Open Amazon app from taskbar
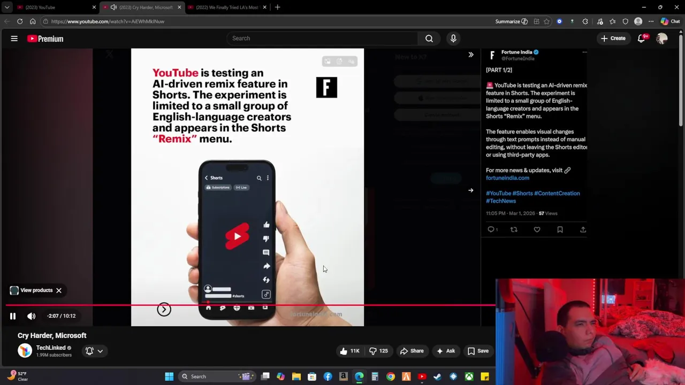The height and width of the screenshot is (385, 685). coord(344,376)
